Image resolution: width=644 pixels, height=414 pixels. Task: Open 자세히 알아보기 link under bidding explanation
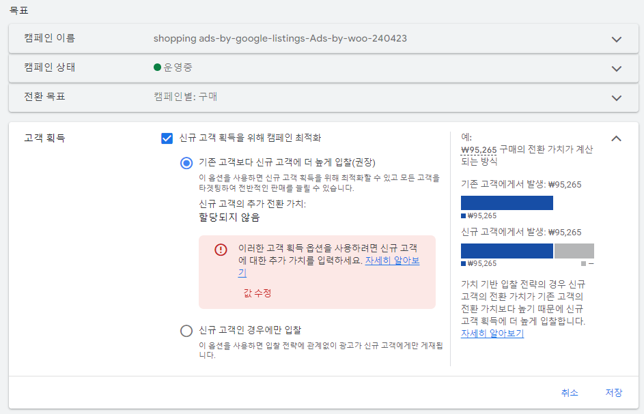[492, 333]
